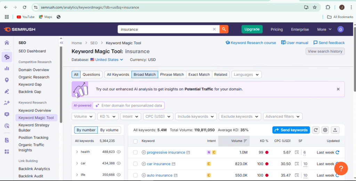Open the CPC (USD) filter dropdown
The image size is (356, 181).
point(158,116)
